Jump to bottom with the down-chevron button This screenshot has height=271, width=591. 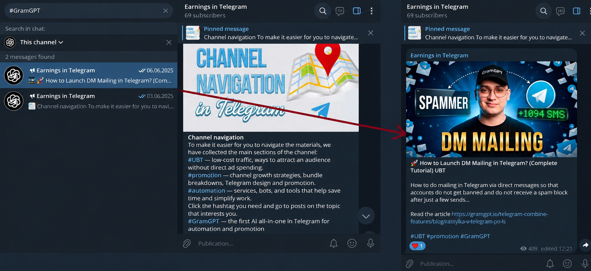point(366,216)
